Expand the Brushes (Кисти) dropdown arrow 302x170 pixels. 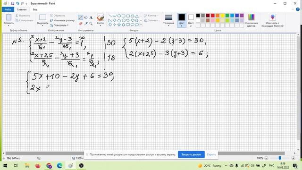(x=101, y=26)
